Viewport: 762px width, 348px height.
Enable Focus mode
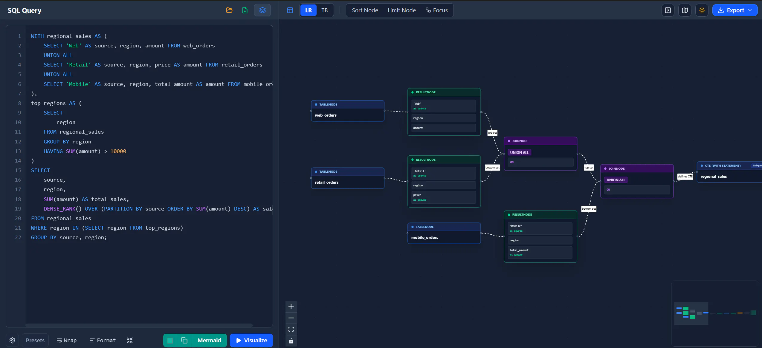(x=436, y=10)
